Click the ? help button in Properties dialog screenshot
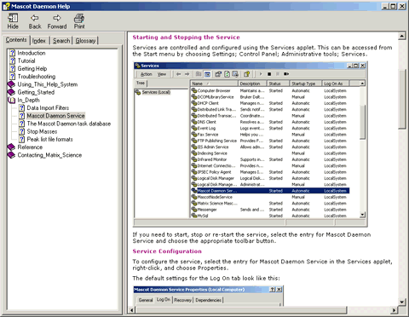This screenshot has width=409, height=317. [x=273, y=289]
